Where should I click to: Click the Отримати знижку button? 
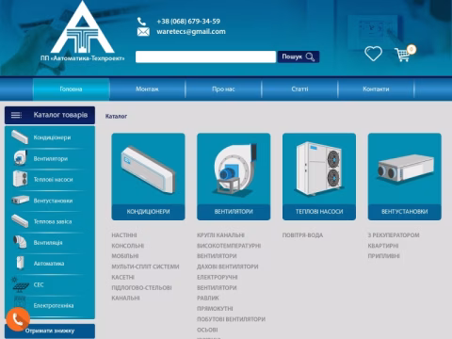pos(50,331)
